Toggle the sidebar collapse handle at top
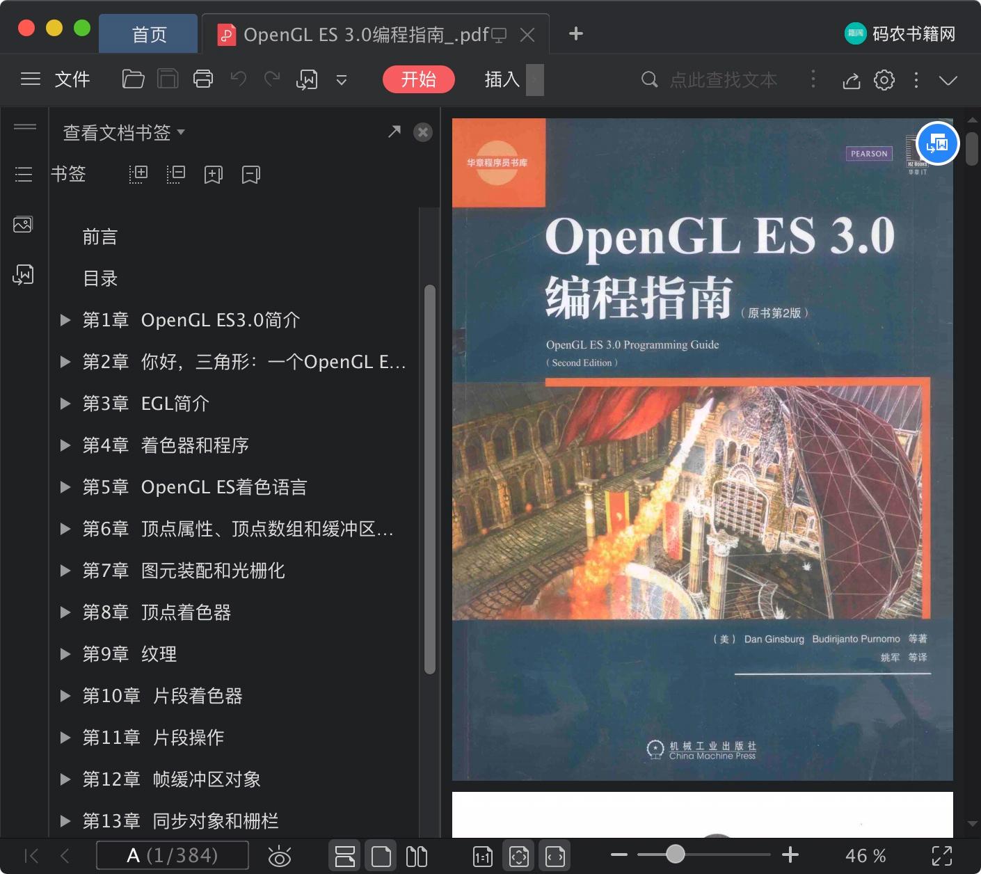Screen dimensions: 981x874 click(25, 127)
